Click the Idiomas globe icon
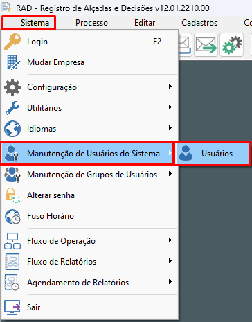The image size is (252, 322). (12, 129)
